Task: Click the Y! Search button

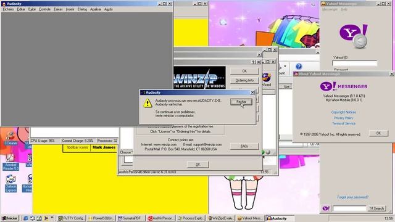Action: [376, 208]
